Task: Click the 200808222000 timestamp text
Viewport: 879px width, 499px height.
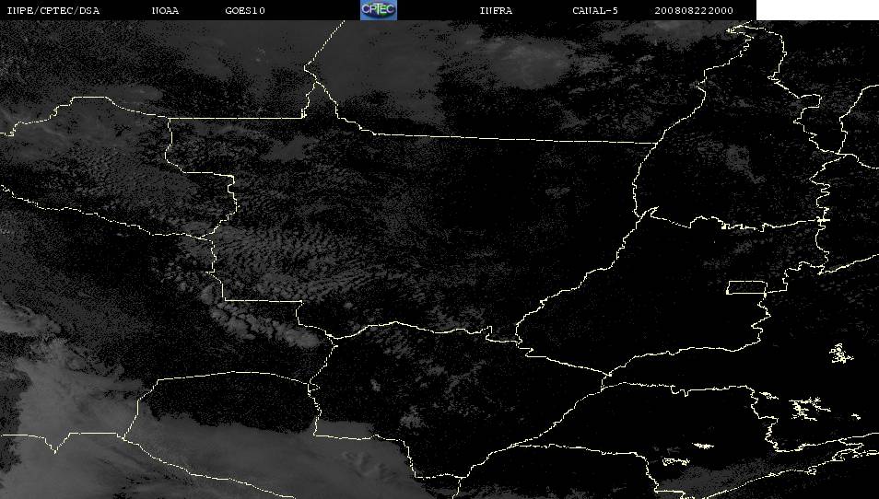Action: 694,11
